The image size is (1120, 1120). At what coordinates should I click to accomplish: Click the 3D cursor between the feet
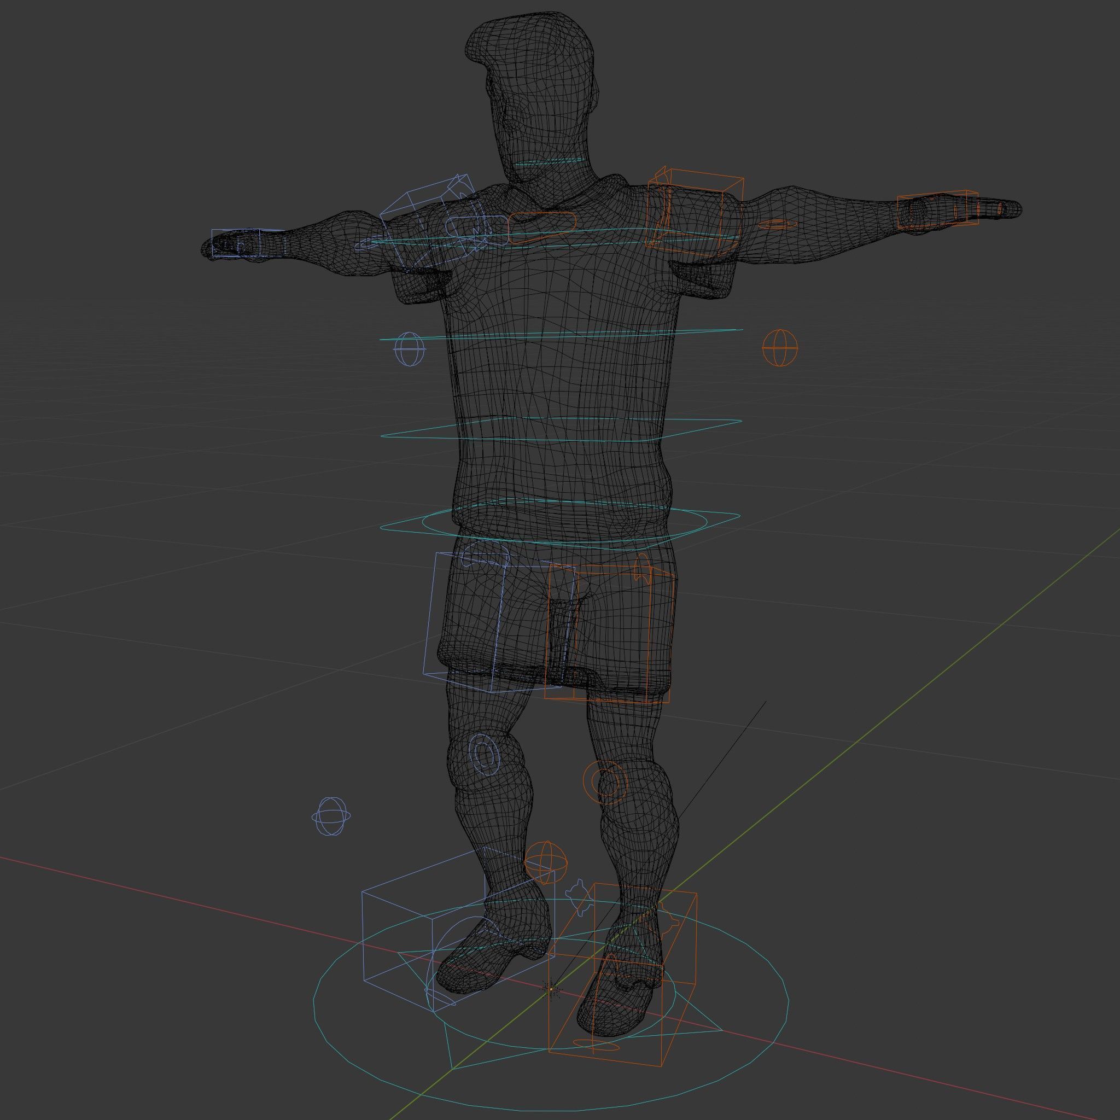[551, 989]
